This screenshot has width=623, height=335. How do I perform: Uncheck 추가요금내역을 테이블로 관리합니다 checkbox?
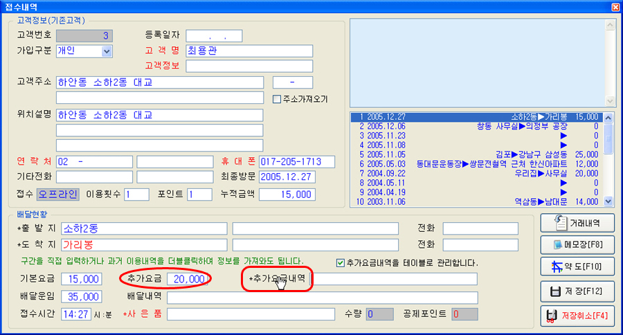pos(340,263)
